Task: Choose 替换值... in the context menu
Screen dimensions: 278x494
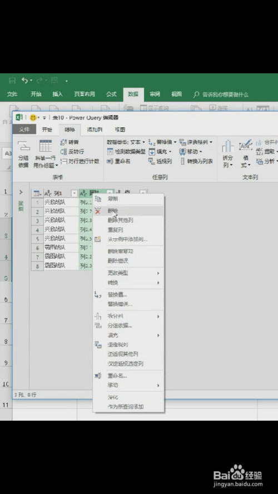Action: [128, 295]
